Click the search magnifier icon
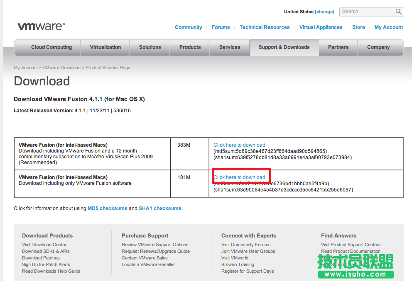This screenshot has width=412, height=281. point(398,12)
